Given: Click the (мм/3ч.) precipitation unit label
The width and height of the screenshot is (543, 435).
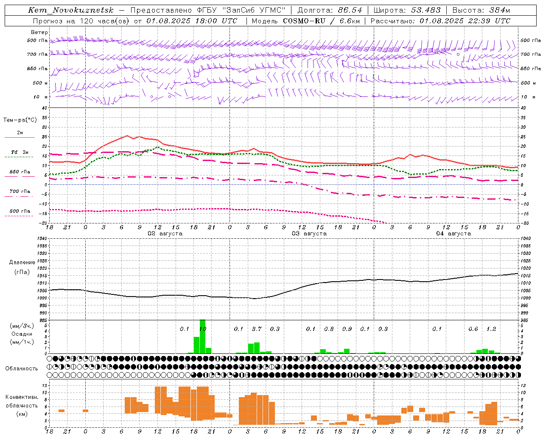Looking at the screenshot, I should point(21,326).
